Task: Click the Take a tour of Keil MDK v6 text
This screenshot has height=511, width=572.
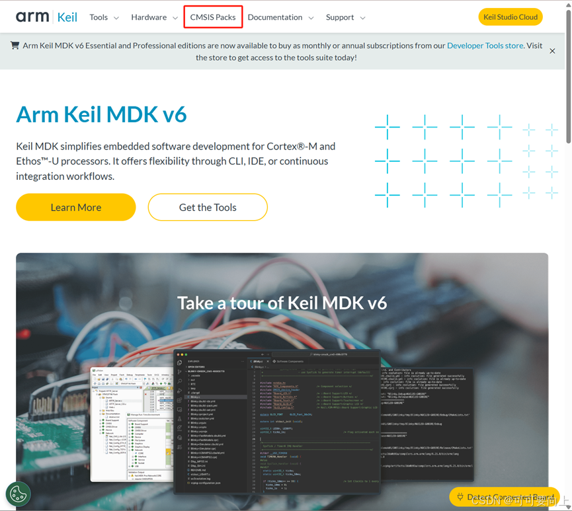Action: [282, 303]
